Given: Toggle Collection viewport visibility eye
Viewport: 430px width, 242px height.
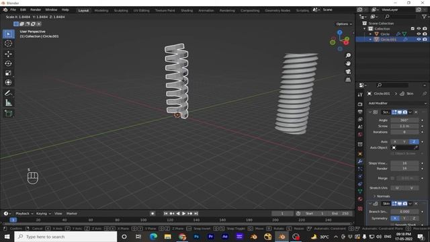Looking at the screenshot, I should coord(419,28).
